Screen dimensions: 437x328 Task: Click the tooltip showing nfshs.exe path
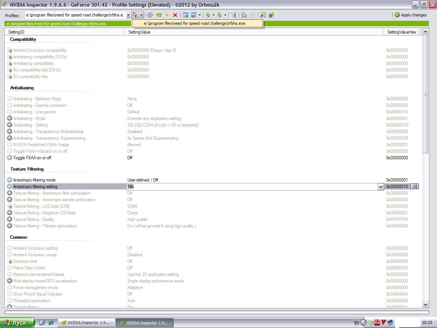[197, 23]
